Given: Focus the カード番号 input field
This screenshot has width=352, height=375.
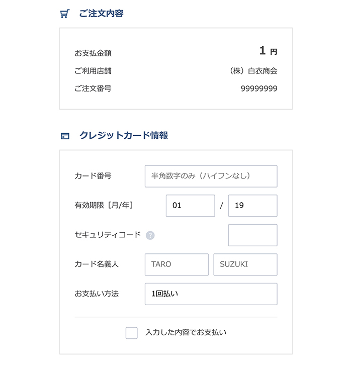Looking at the screenshot, I should [211, 176].
